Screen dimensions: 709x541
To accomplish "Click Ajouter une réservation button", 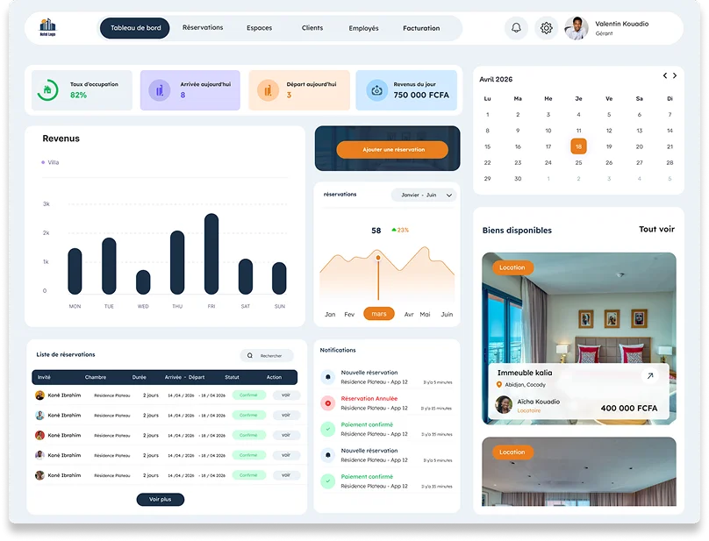I will tap(392, 150).
